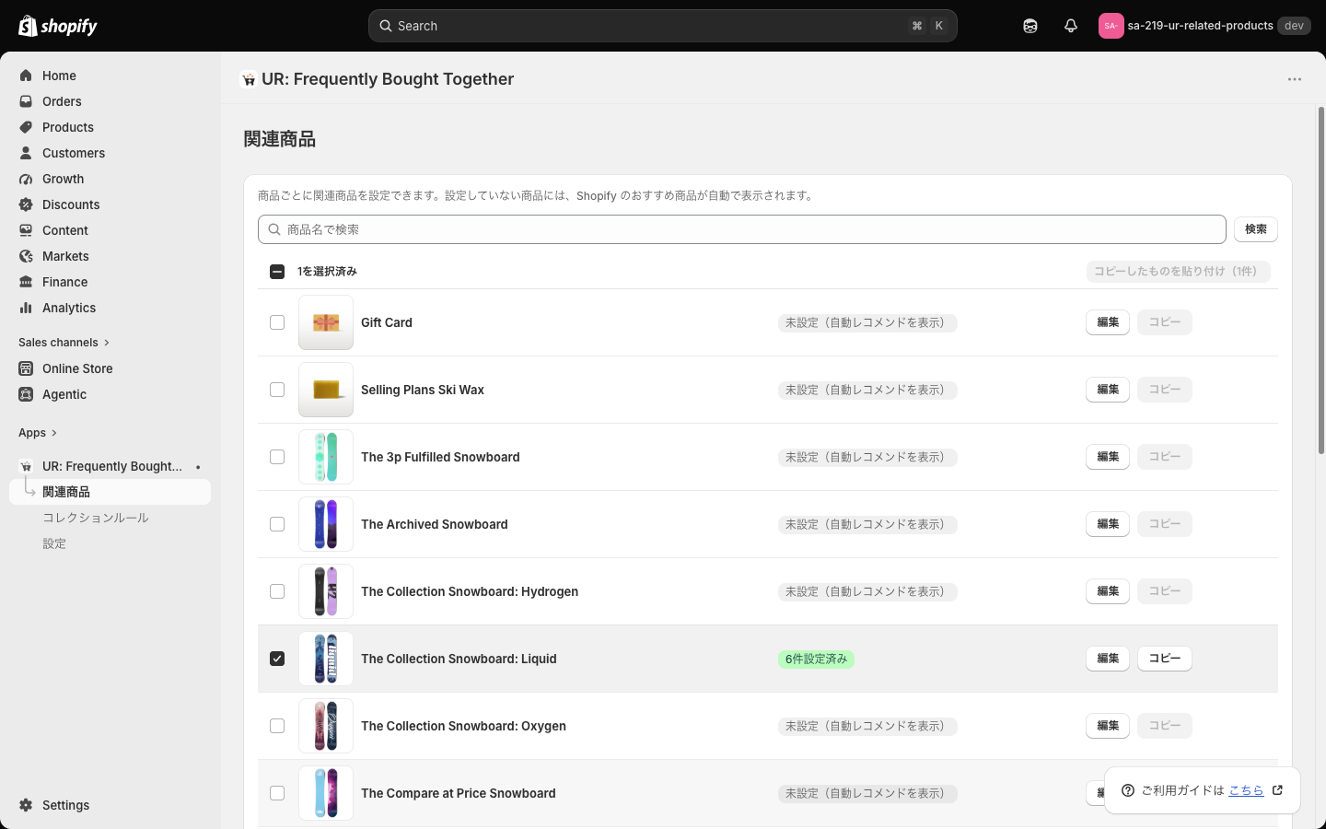Go to Orders via its inbox icon
Screen dimensions: 1326x829
coord(26,101)
